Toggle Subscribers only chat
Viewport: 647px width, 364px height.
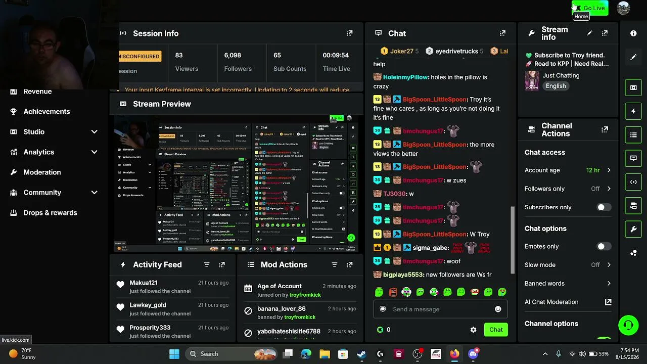pyautogui.click(x=603, y=207)
